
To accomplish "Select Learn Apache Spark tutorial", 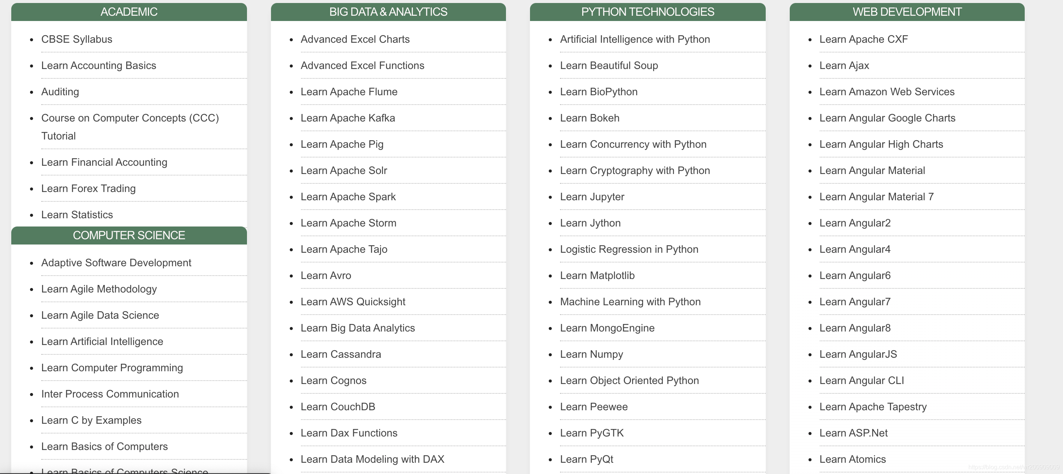I will [x=348, y=196].
